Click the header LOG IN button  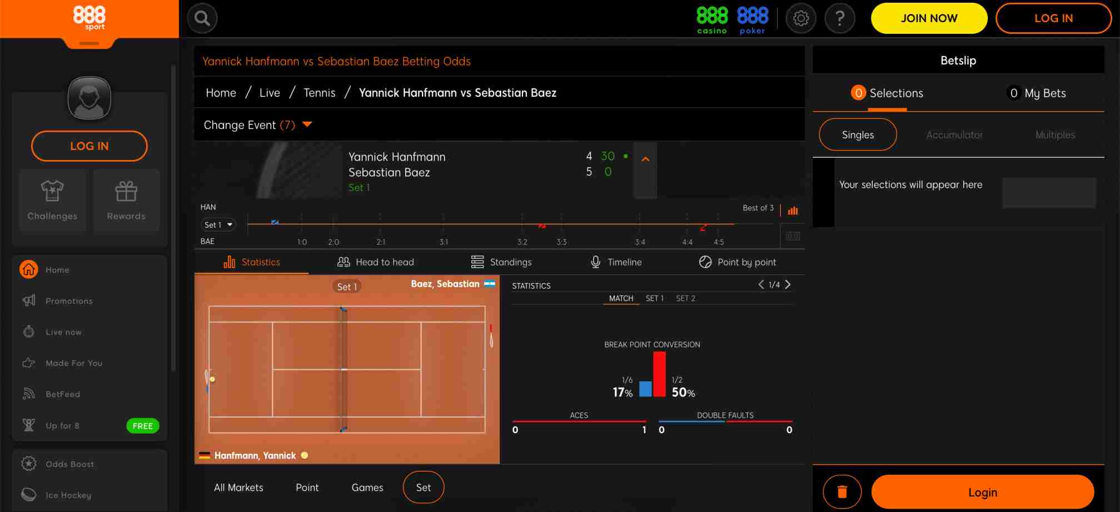click(1053, 18)
